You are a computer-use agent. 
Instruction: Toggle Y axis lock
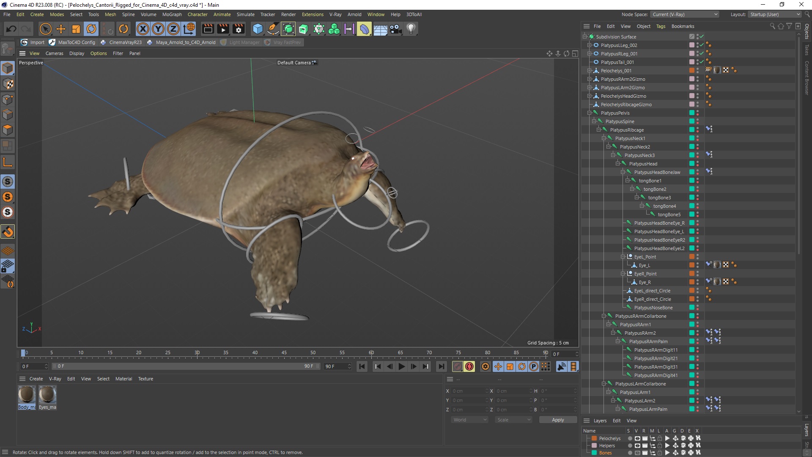pos(158,29)
